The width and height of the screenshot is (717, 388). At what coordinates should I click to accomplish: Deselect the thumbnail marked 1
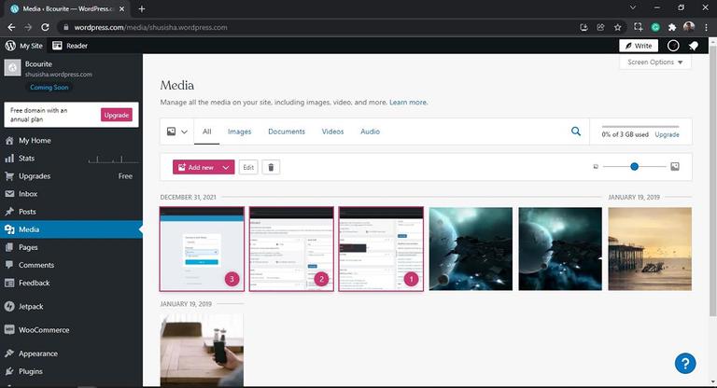pos(381,249)
